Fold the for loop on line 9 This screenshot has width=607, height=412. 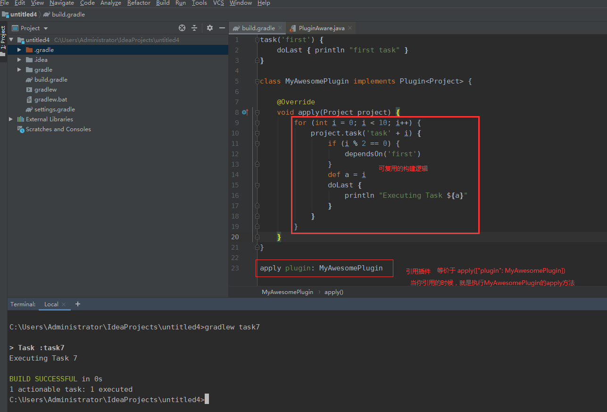point(257,123)
